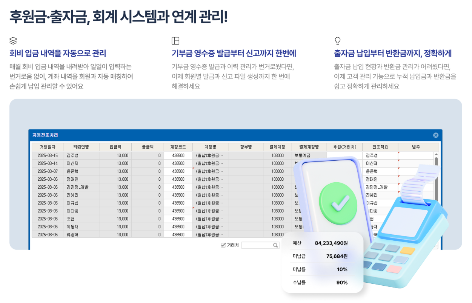Click the table grid icon above 기부금 heading
Image resolution: width=472 pixels, height=303 pixels.
tap(175, 41)
